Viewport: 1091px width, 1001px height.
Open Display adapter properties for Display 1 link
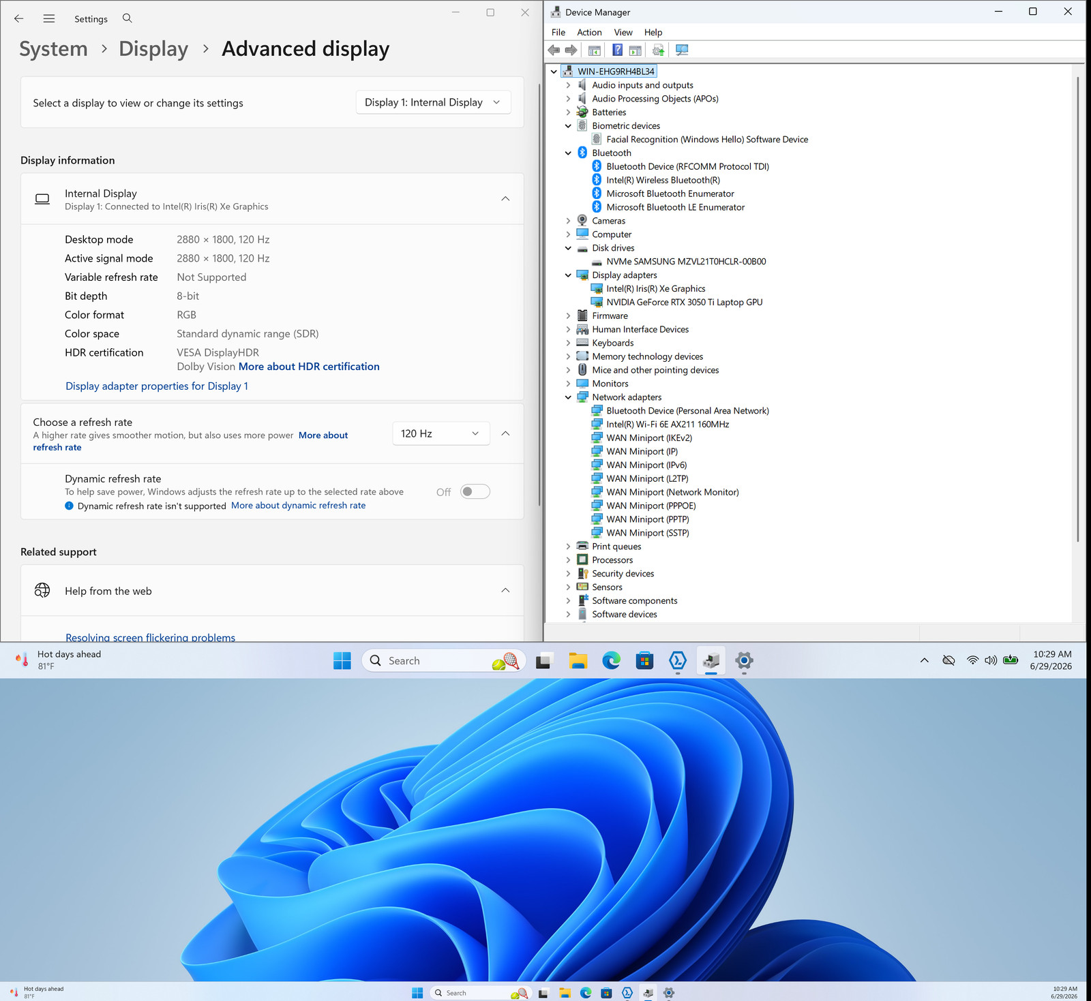tap(157, 386)
